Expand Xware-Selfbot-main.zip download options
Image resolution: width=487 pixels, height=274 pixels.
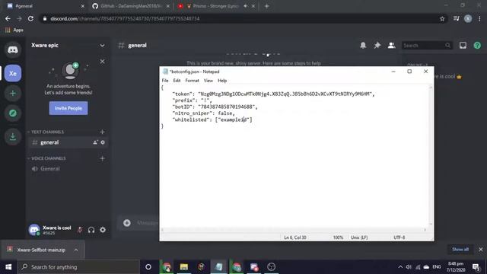[76, 250]
